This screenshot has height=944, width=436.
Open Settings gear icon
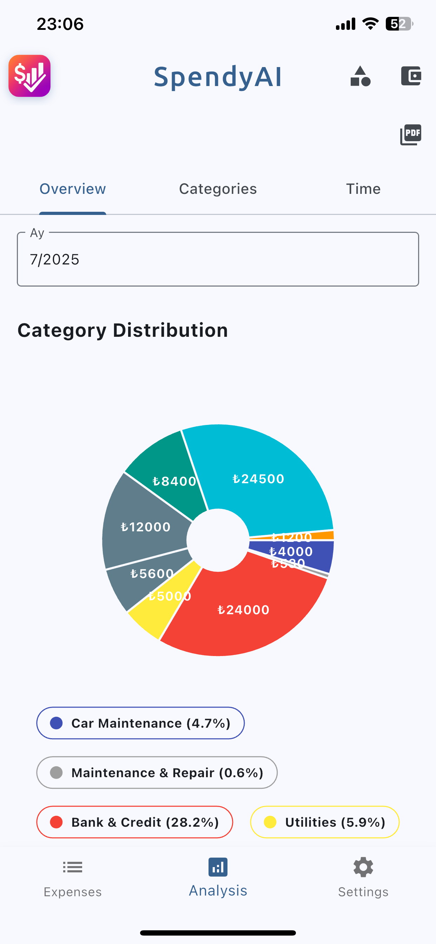(x=363, y=867)
